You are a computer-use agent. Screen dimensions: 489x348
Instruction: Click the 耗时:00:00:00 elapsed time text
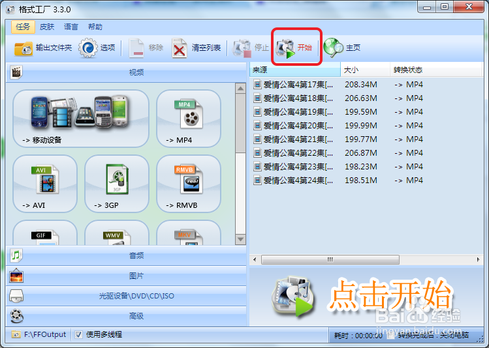coord(358,336)
